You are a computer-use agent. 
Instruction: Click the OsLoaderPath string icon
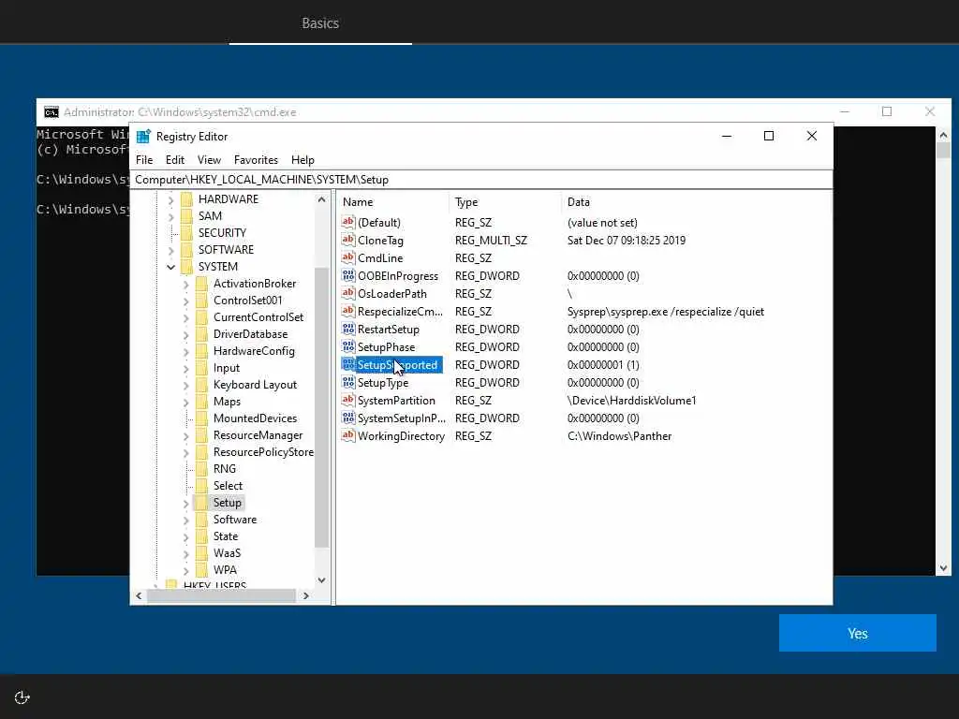pyautogui.click(x=348, y=293)
